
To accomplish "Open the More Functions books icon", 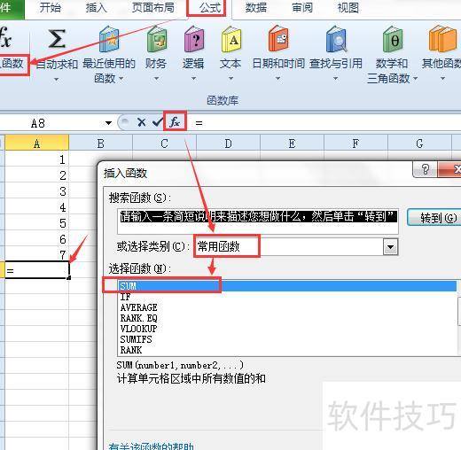I will tap(443, 39).
